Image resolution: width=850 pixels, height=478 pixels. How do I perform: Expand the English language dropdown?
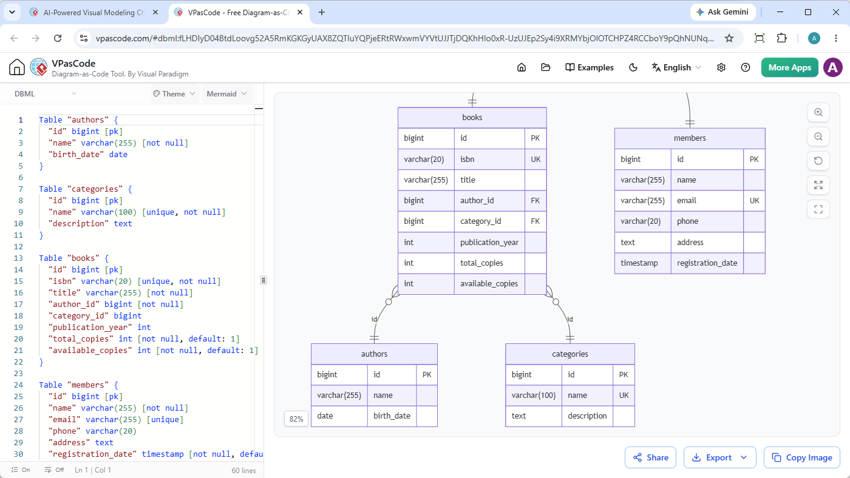[x=676, y=67]
